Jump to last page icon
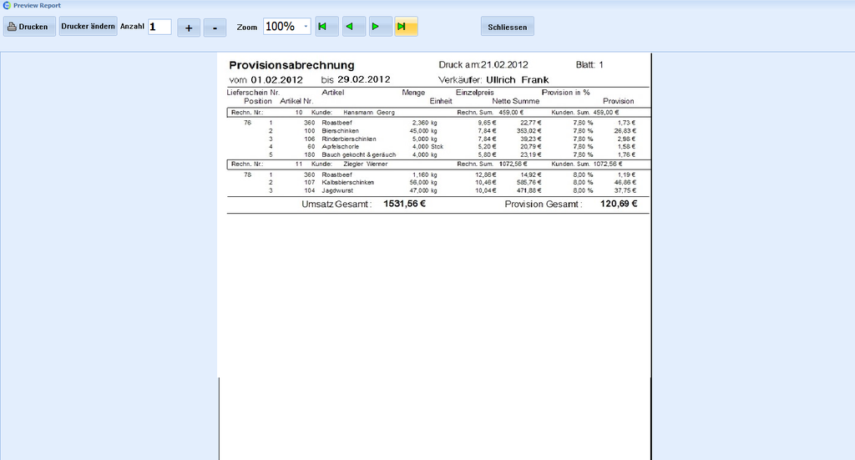855x460 pixels. point(407,26)
